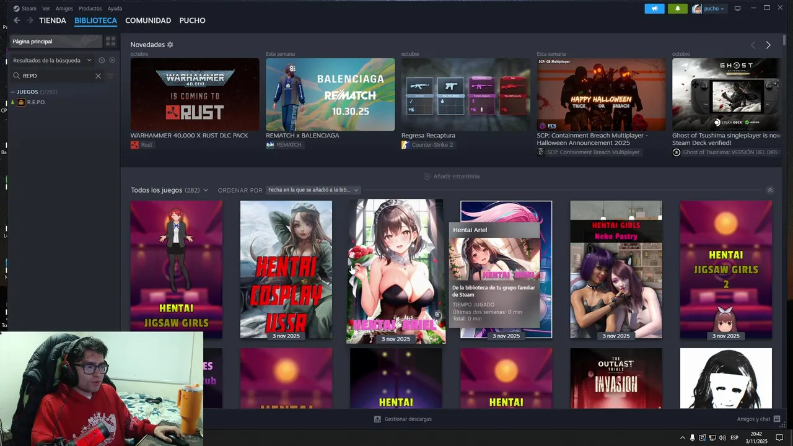This screenshot has height=446, width=793.
Task: Show previous news with left chevron
Action: pos(753,45)
